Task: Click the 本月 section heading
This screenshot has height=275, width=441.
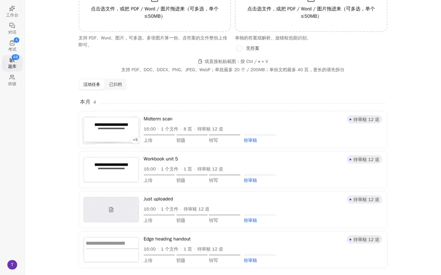Action: click(85, 102)
